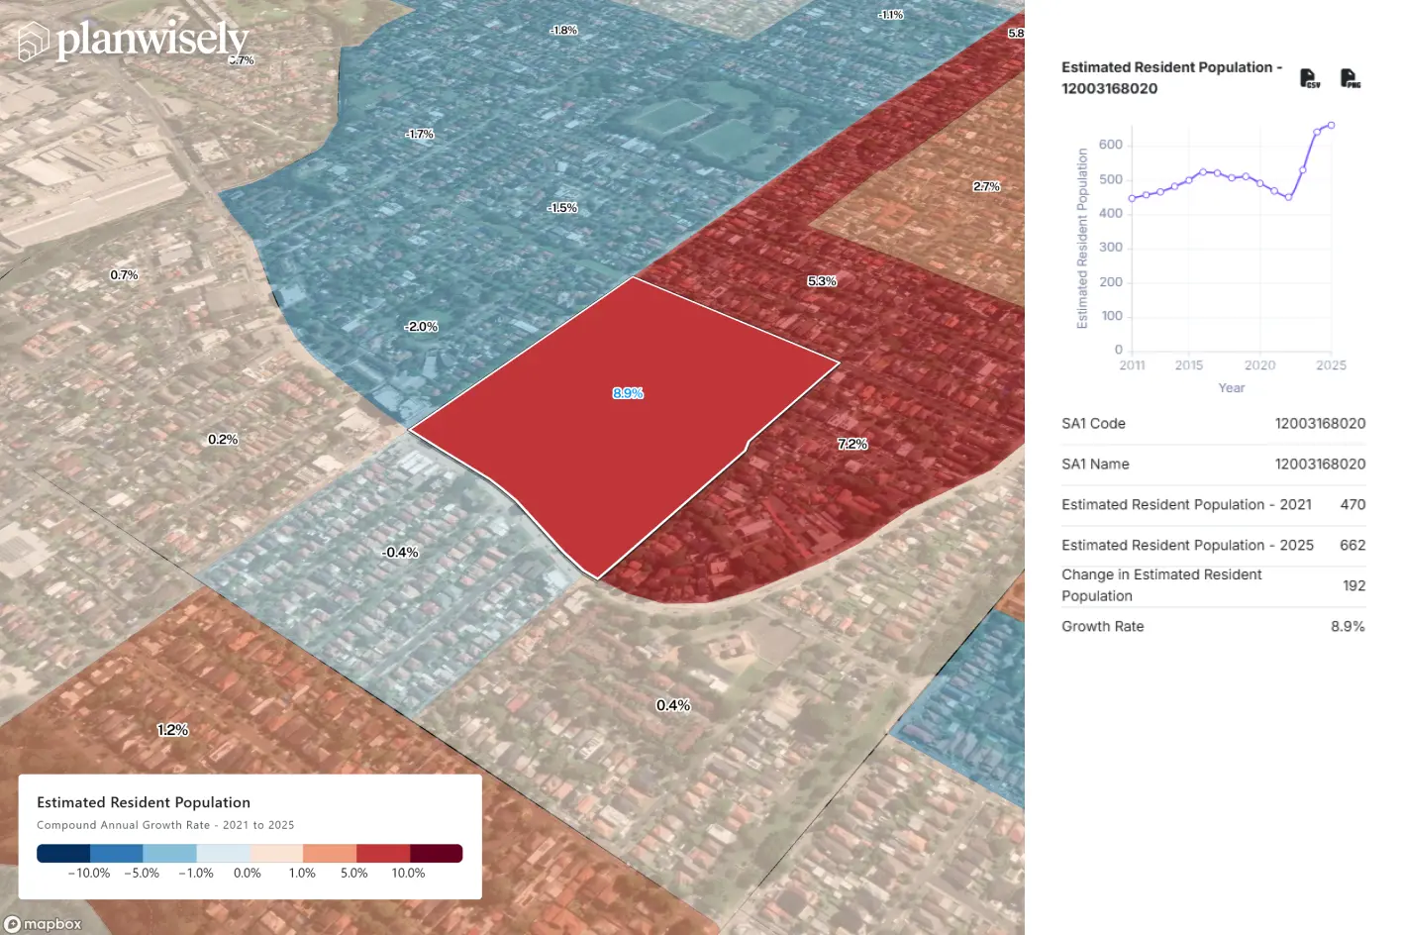The width and height of the screenshot is (1402, 935).
Task: Click the Compound Annual Growth Rate subtitle
Action: (x=165, y=825)
